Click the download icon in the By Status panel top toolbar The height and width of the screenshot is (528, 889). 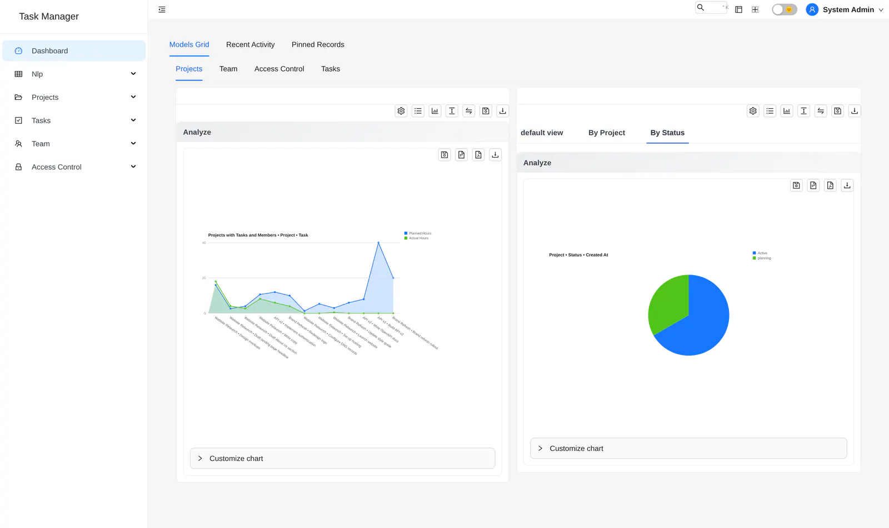[x=855, y=111]
